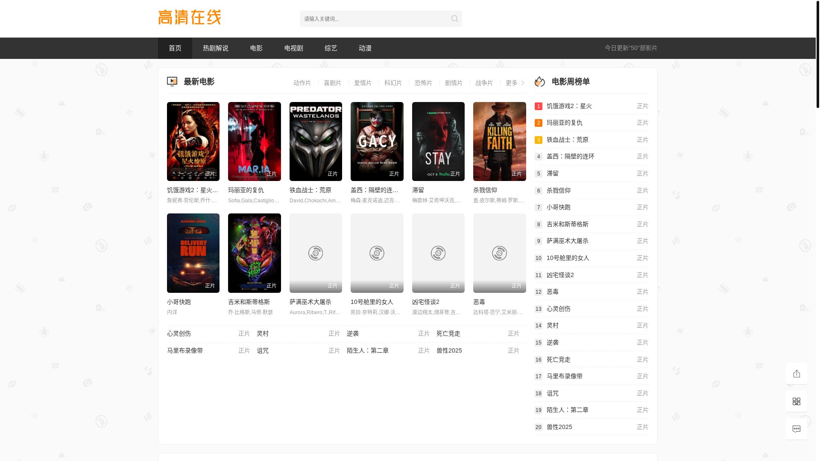Open rank 5 滞留 in weekly chart
The height and width of the screenshot is (461, 820).
tap(592, 173)
